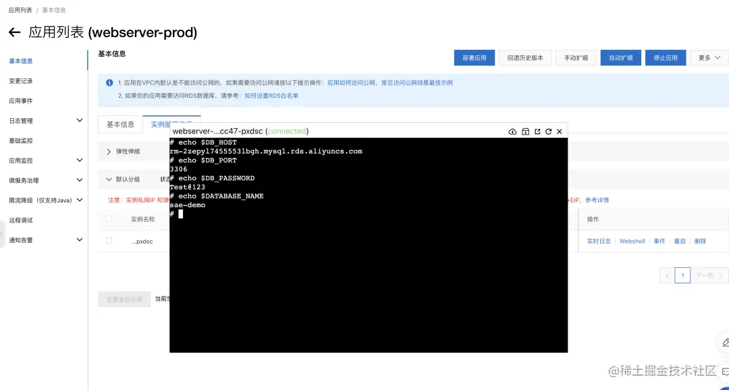Click the download icon in the webshell header
This screenshot has height=390, width=729.
coord(512,132)
